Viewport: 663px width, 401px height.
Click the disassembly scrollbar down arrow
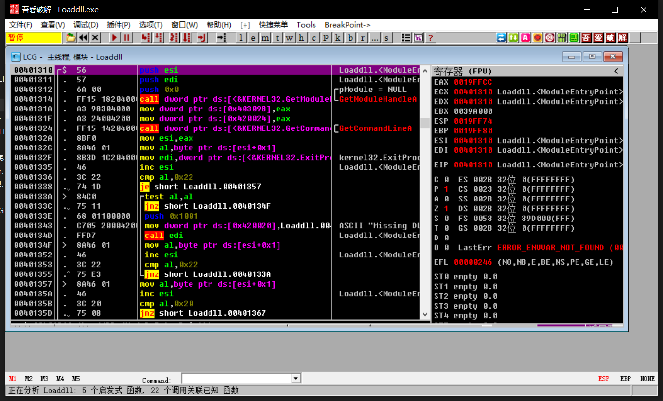click(x=425, y=315)
